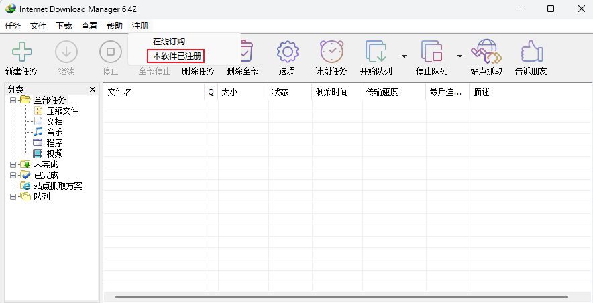
Task: Click the Music (音乐) note icon
Action: point(38,132)
